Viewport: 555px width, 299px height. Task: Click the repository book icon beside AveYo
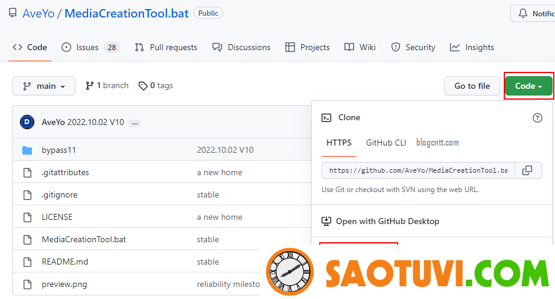pyautogui.click(x=13, y=13)
